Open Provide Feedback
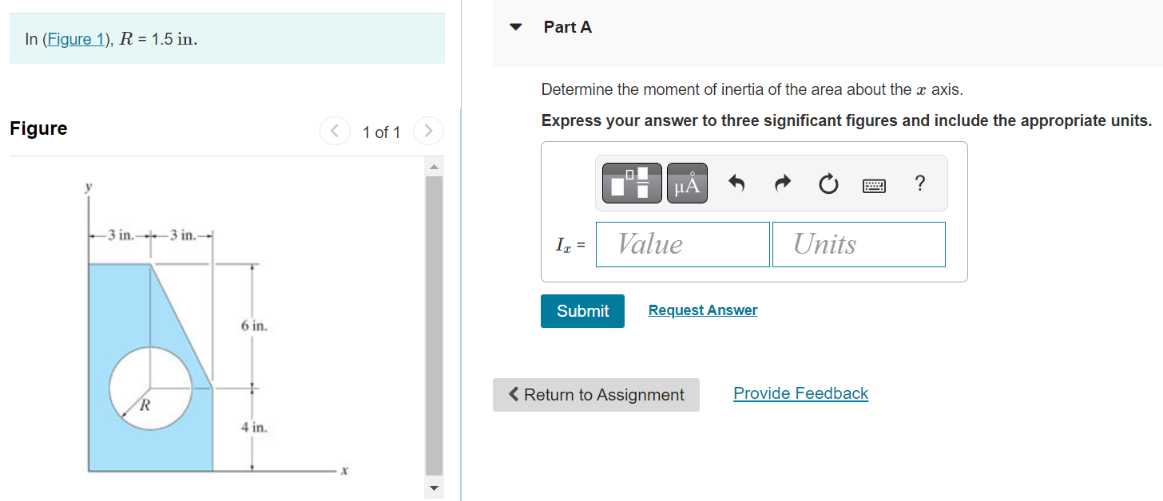The height and width of the screenshot is (501, 1163). [800, 393]
